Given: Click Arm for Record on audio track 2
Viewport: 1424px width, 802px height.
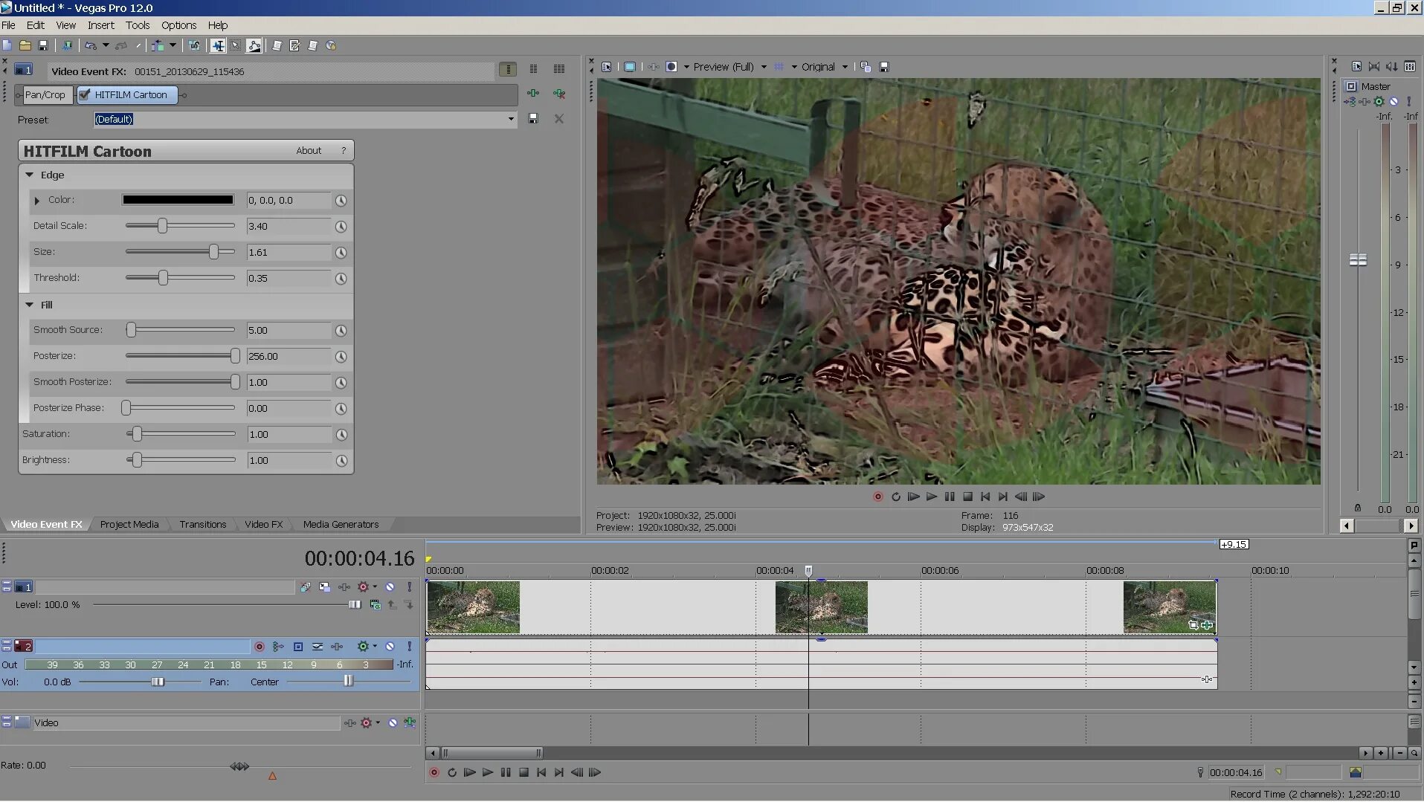Looking at the screenshot, I should point(260,647).
